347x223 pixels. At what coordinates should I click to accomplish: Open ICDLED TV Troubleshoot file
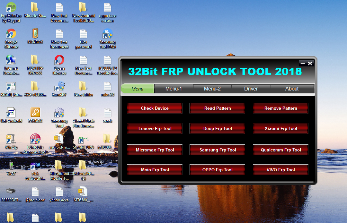click(108, 65)
